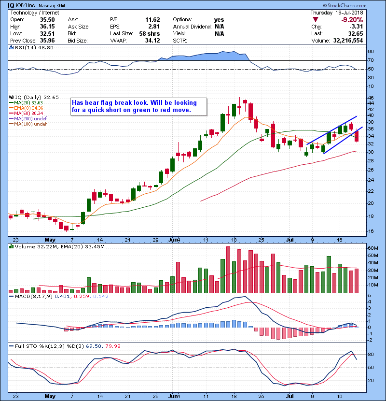386x401 pixels.
Task: Click the Prev Close value 35.96
Action: [47, 41]
